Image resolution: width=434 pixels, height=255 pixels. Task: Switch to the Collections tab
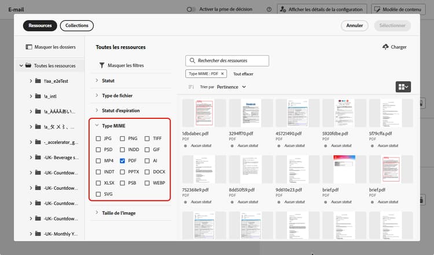pyautogui.click(x=76, y=25)
